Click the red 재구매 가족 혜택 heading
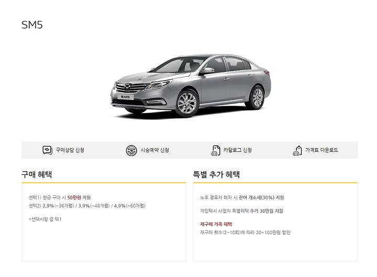This screenshot has height=277, width=377. pyautogui.click(x=216, y=224)
